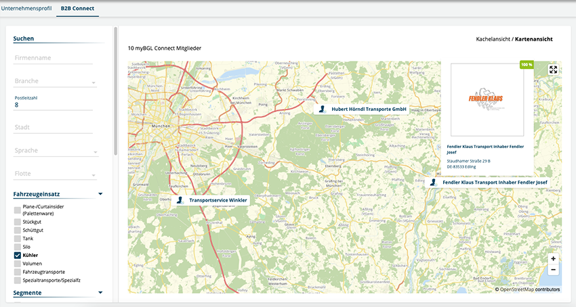Open the OpenStreetMap attribution link
The image size is (576, 307).
click(517, 289)
